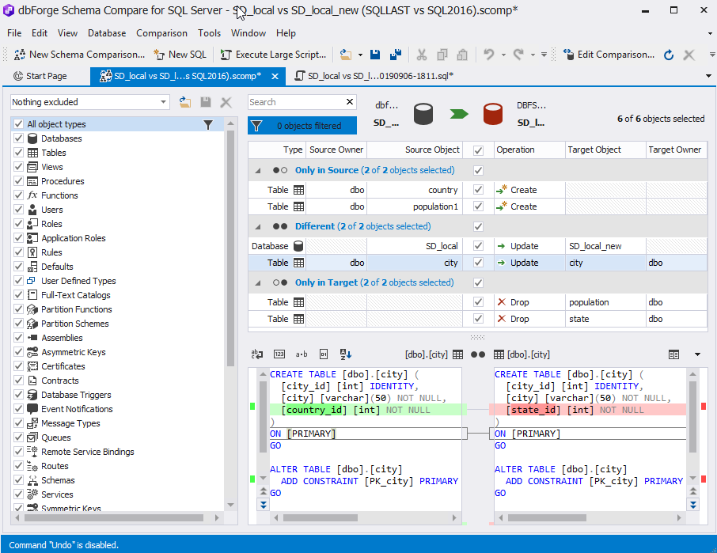Click the New SQL button
This screenshot has width=717, height=553.
point(180,55)
